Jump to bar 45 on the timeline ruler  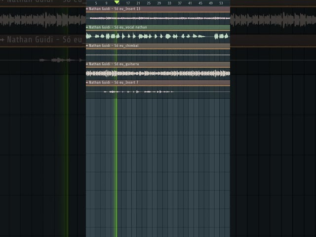click(x=200, y=3)
